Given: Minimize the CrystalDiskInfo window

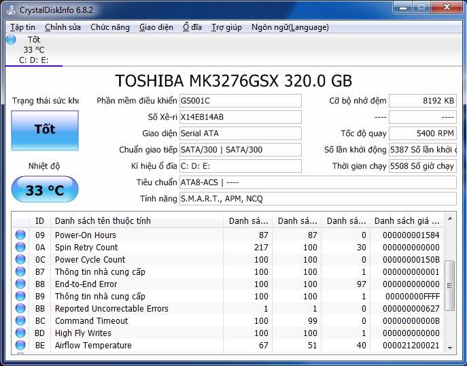Looking at the screenshot, I should (403, 7).
